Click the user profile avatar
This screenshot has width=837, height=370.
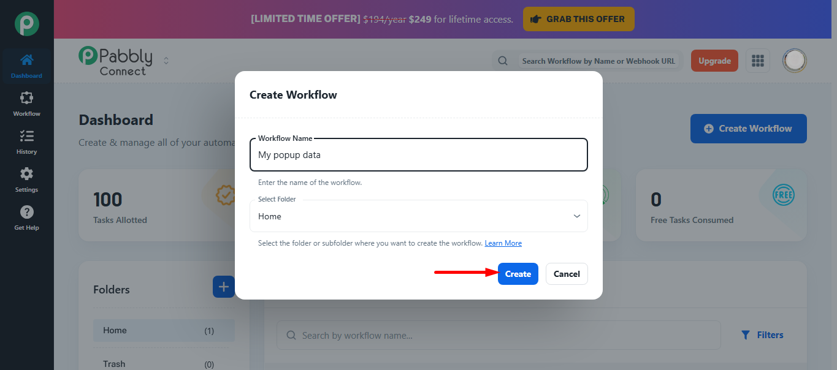point(795,61)
